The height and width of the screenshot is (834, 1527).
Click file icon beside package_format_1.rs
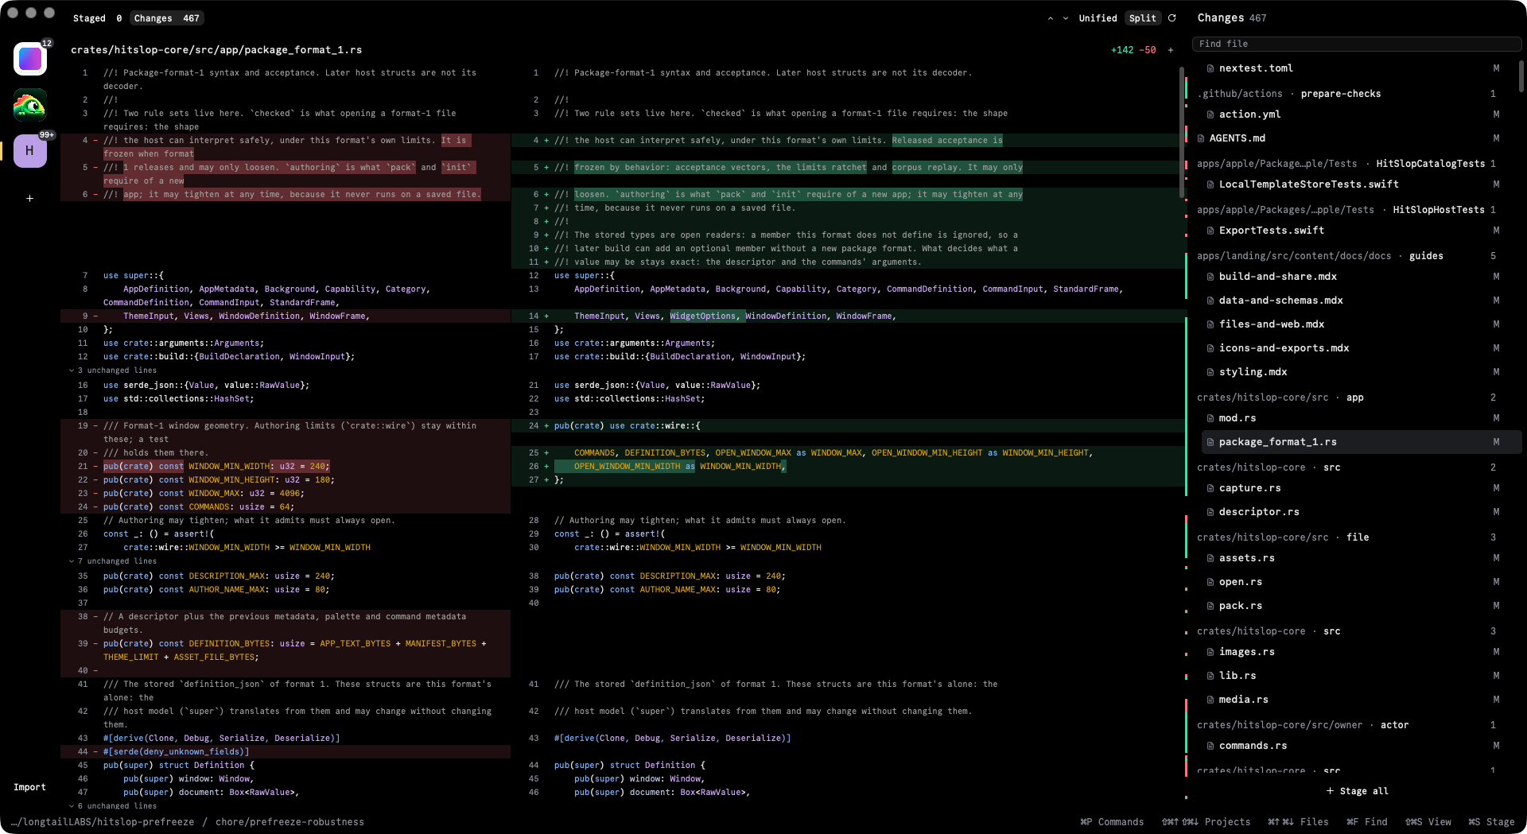tap(1210, 442)
